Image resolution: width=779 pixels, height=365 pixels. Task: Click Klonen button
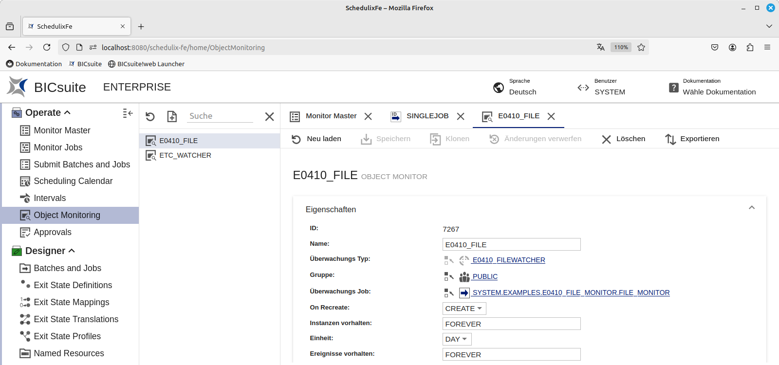pyautogui.click(x=449, y=139)
